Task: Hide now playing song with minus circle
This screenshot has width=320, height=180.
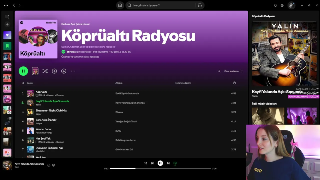Action: tap(49, 165)
